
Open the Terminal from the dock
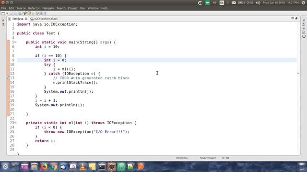coord(102,167)
